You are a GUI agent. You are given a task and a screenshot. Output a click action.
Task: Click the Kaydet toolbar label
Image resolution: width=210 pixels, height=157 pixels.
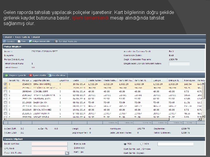[x=10, y=41]
